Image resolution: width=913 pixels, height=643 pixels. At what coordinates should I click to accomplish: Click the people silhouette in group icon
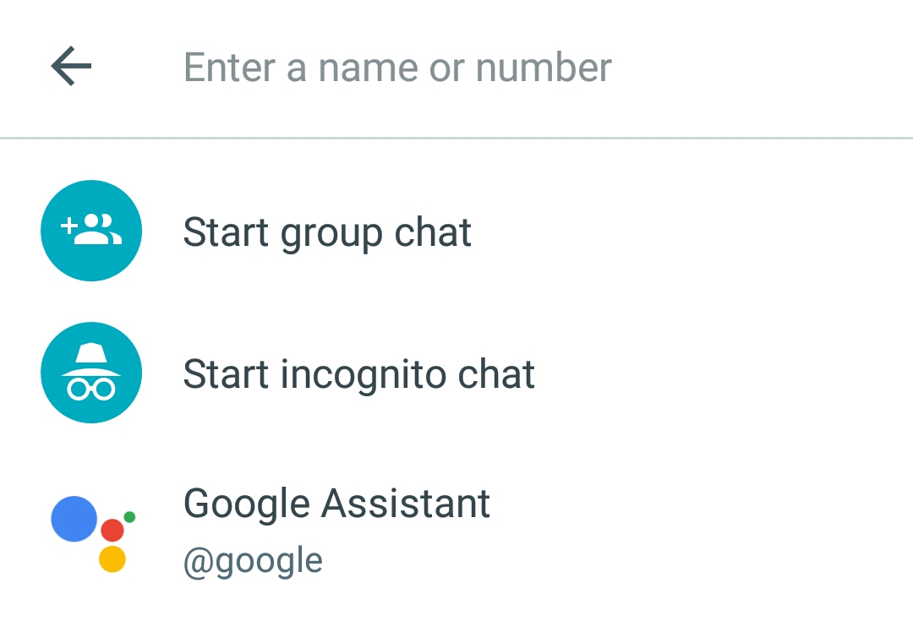102,230
